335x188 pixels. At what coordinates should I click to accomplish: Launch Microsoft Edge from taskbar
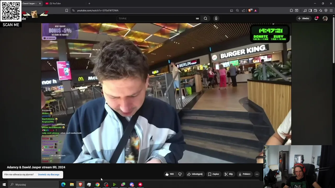[x=63, y=185]
